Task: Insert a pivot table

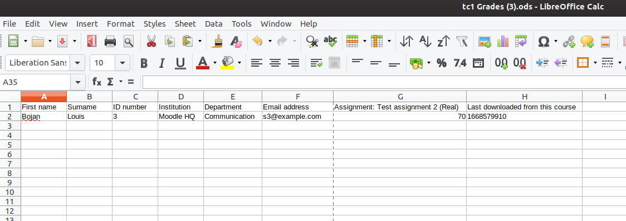Action: (x=521, y=41)
